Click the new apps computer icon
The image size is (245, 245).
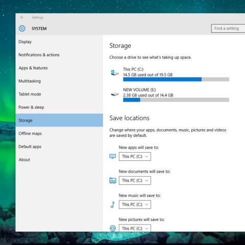click(x=113, y=156)
